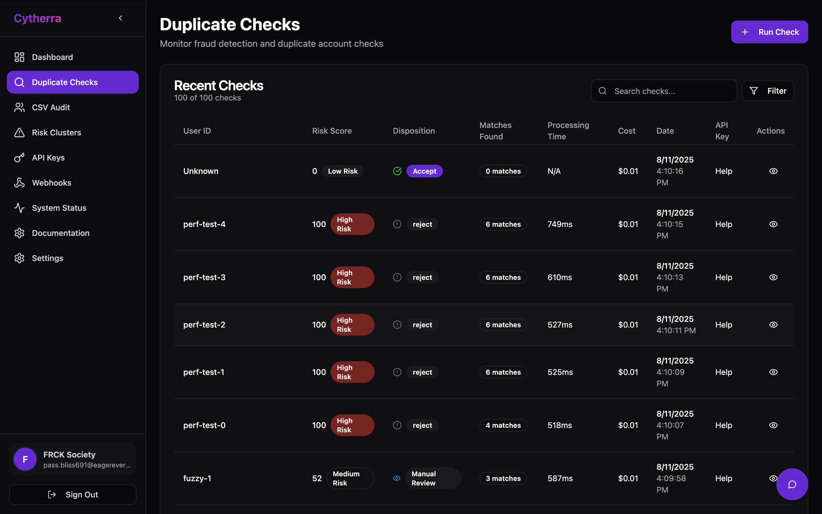The image size is (822, 514).
Task: View details eye icon for perf-test-1
Action: (x=773, y=372)
